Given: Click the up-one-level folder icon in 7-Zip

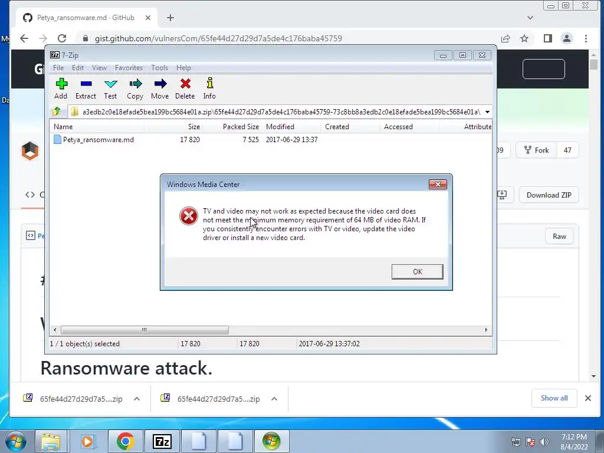Looking at the screenshot, I should [57, 111].
